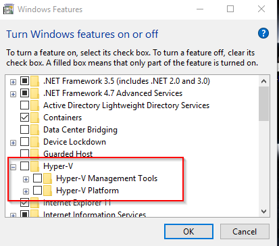The image size is (279, 246).
Task: Click the .NET Framework 3.5 folder icon
Action: tap(34, 81)
